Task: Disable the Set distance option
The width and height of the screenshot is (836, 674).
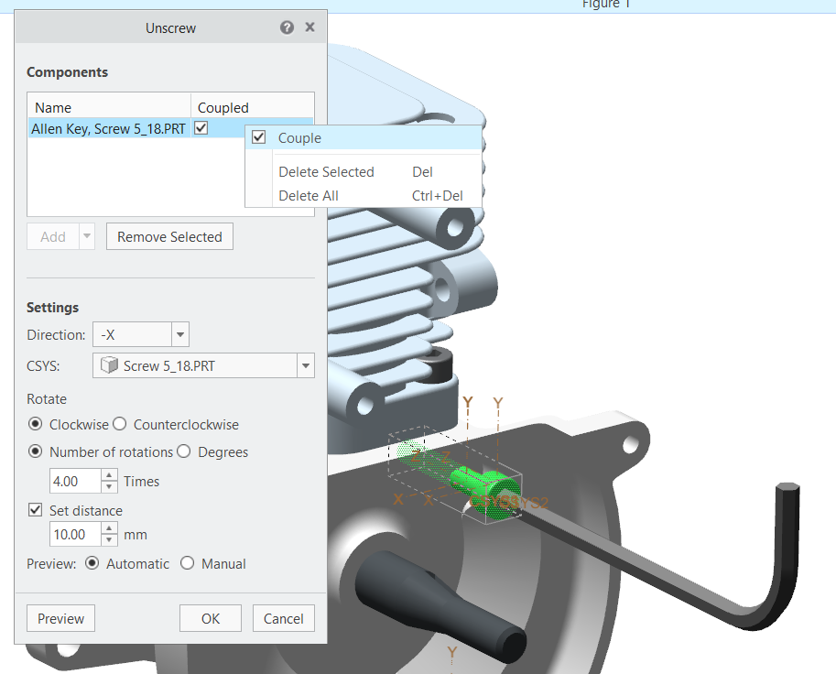Action: [x=34, y=510]
